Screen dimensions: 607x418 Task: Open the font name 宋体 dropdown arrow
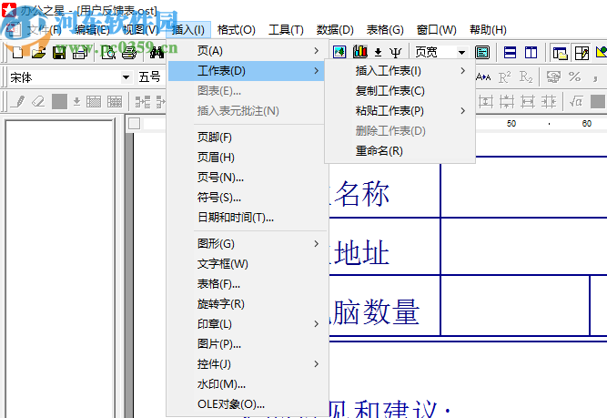point(126,77)
